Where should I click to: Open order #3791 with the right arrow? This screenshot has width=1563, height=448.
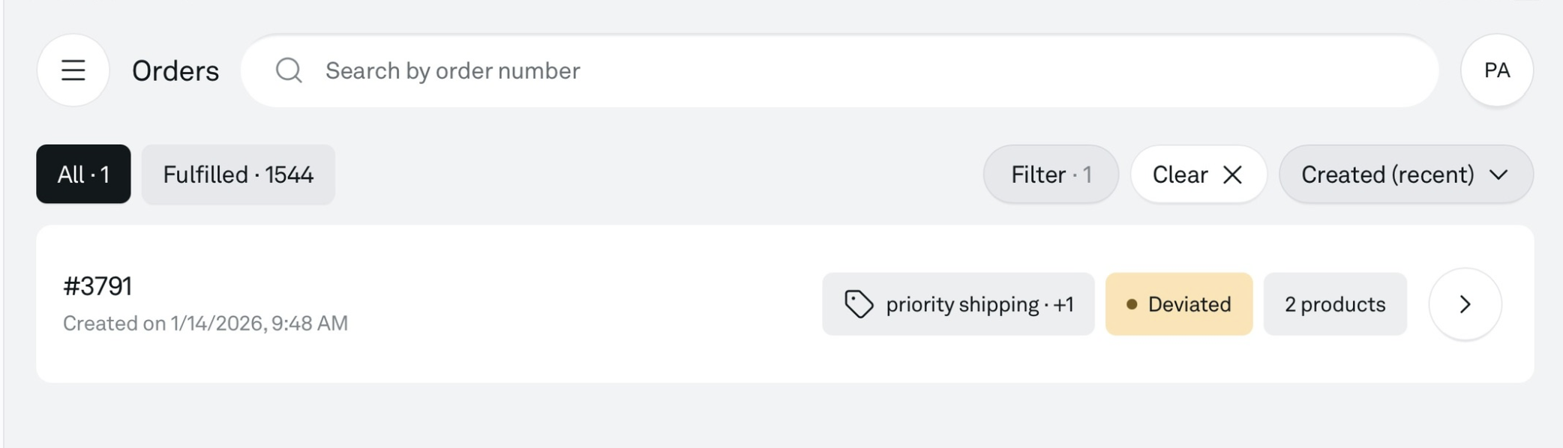pos(1465,304)
